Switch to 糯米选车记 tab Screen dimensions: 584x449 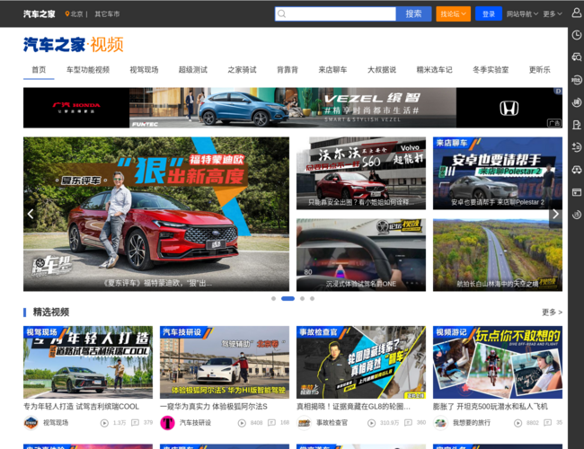434,70
